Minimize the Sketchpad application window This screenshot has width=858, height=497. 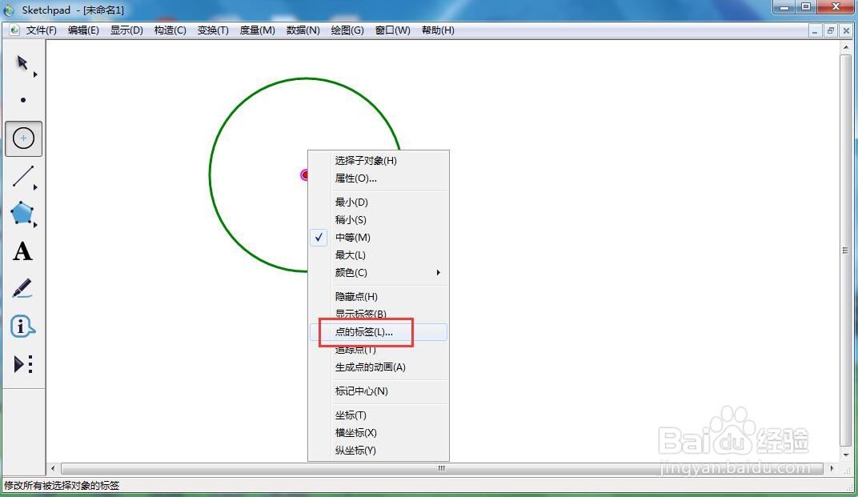click(x=784, y=7)
